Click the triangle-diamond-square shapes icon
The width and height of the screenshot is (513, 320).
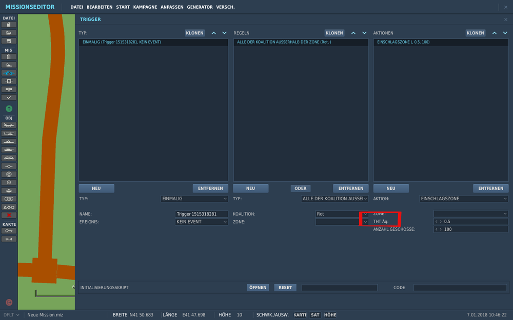tap(9, 207)
